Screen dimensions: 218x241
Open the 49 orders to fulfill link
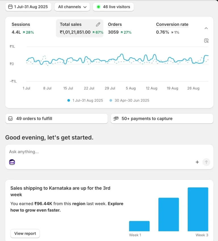point(56,119)
